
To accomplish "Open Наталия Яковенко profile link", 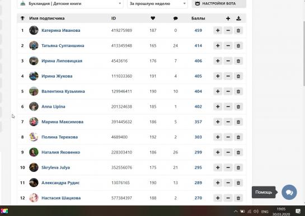I will click(x=61, y=152).
